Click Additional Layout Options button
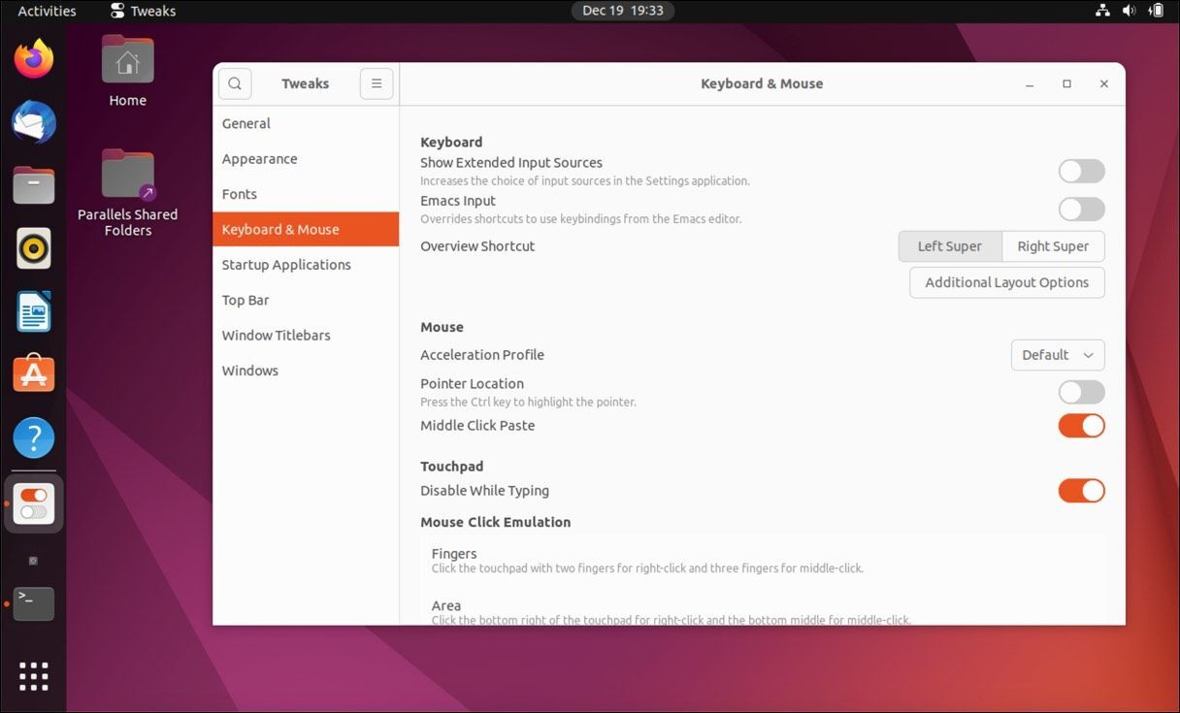Viewport: 1180px width, 713px height. click(1006, 282)
